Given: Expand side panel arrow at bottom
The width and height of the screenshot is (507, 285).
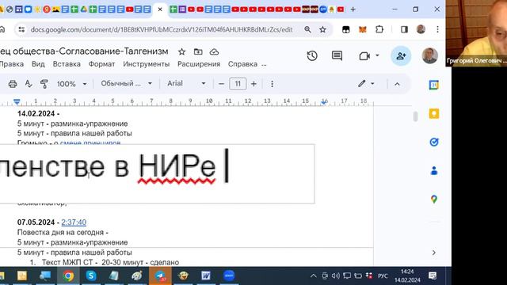Looking at the screenshot, I should click(434, 253).
